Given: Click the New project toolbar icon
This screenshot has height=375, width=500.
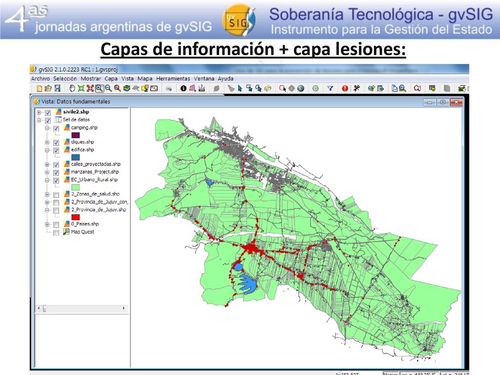Looking at the screenshot, I should coord(39,88).
